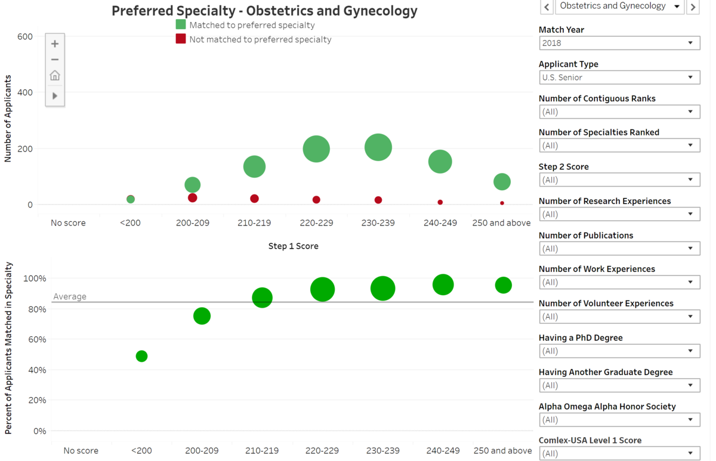The height and width of the screenshot is (461, 716).
Task: Click the zoom out minus icon
Action: (x=55, y=60)
